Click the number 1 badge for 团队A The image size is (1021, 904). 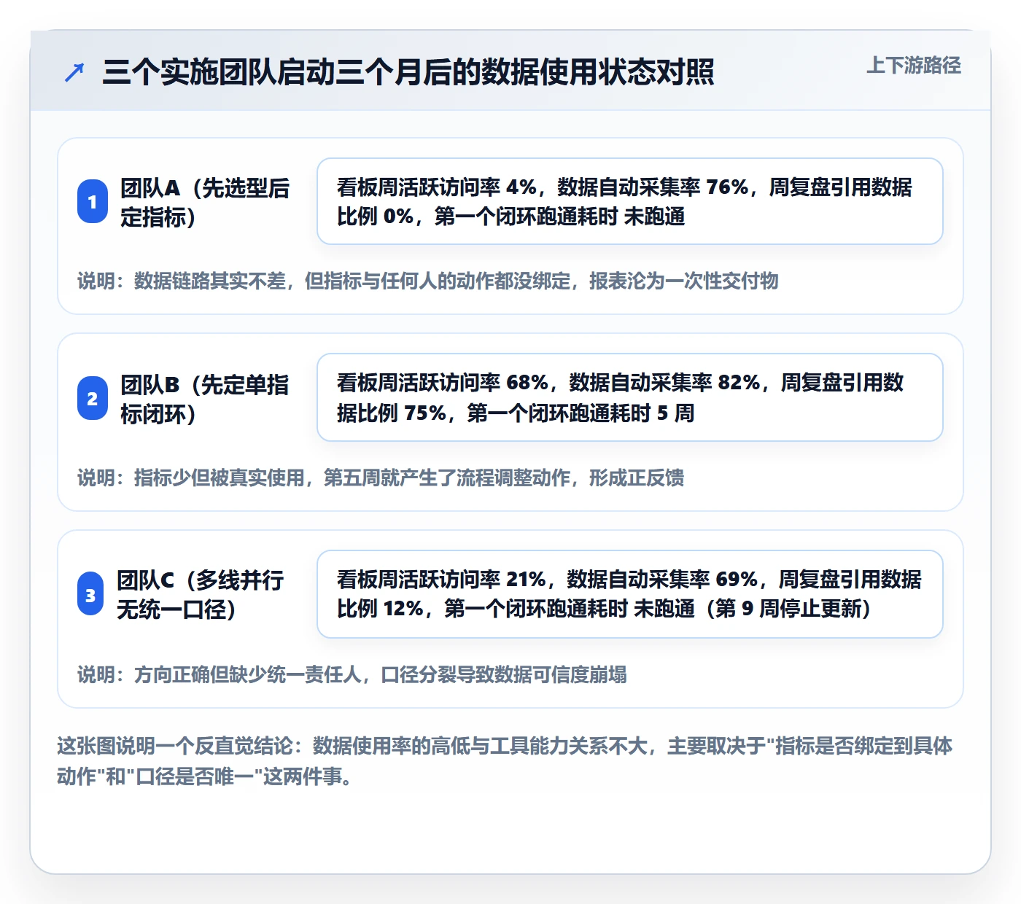93,201
